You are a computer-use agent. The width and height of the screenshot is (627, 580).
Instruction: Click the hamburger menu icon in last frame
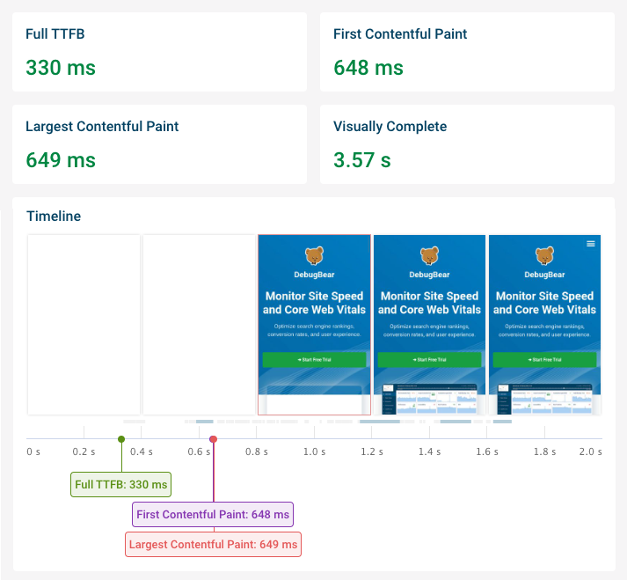[591, 244]
